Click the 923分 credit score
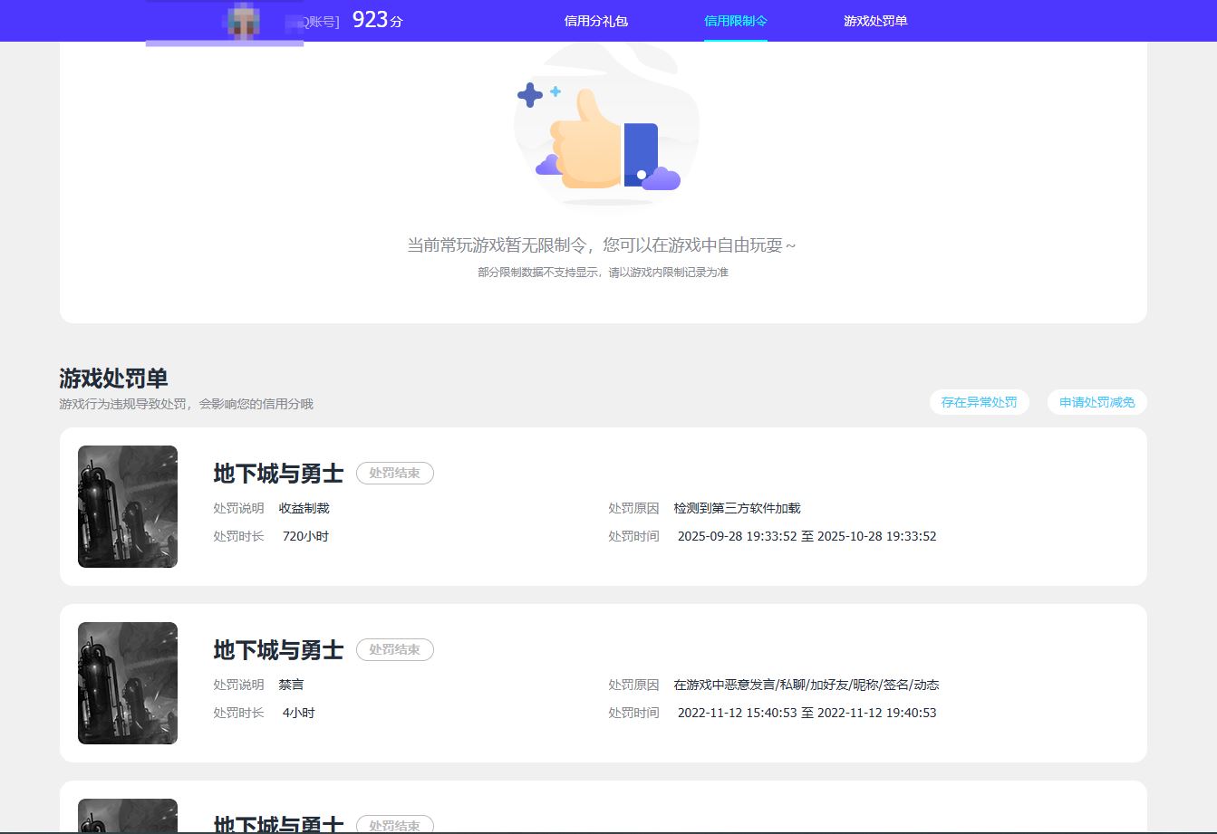This screenshot has width=1217, height=834. (x=377, y=20)
